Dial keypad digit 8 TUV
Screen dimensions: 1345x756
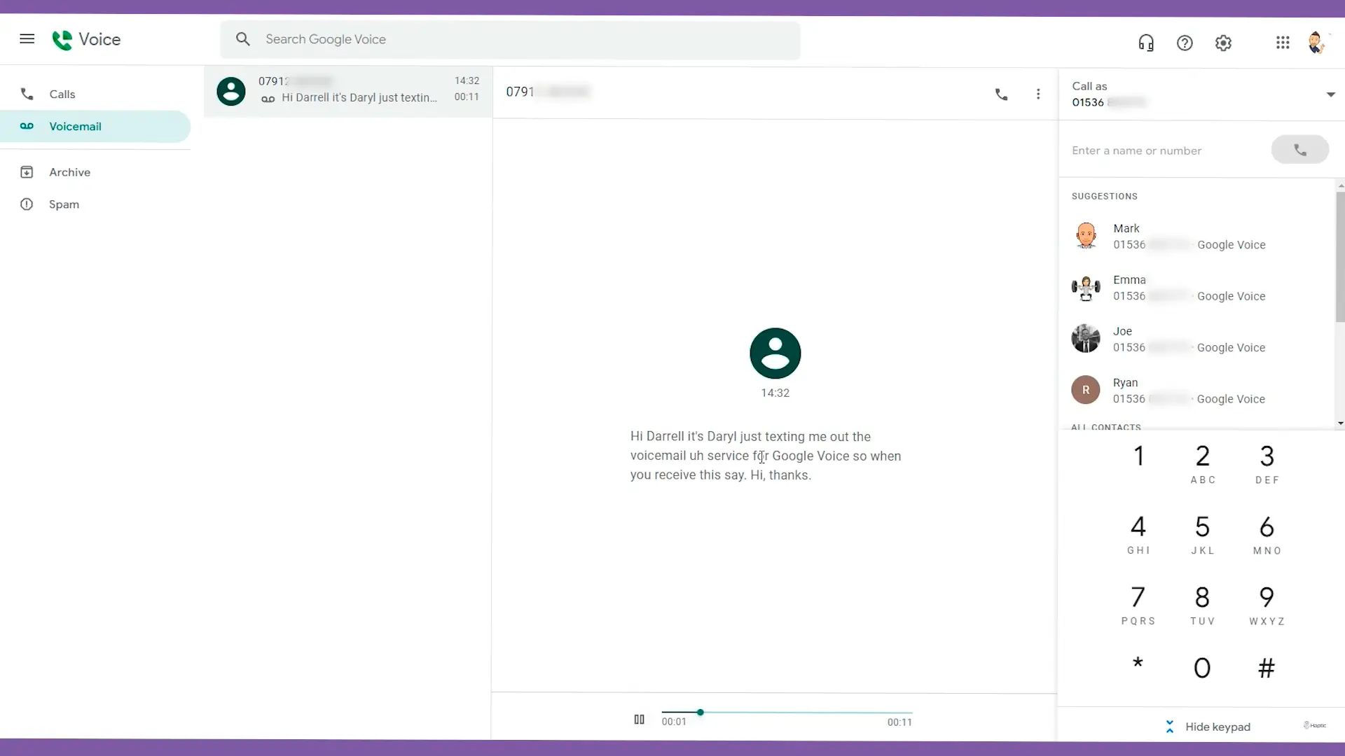point(1202,605)
